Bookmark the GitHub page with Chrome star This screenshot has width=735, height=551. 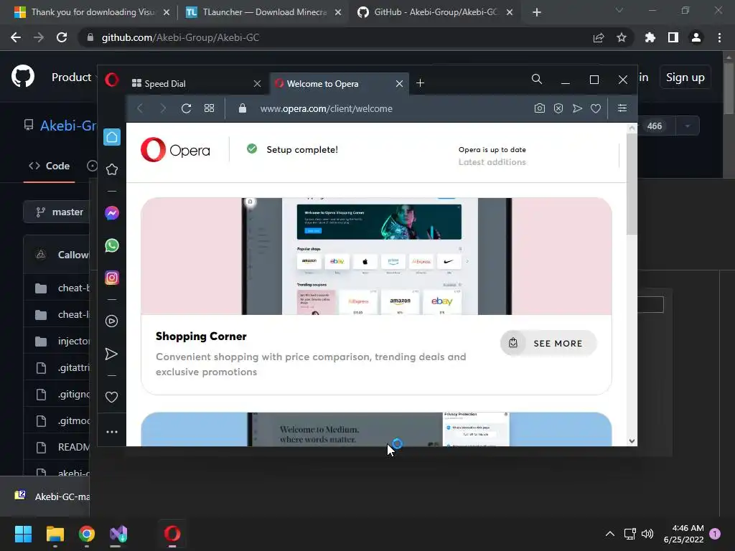click(x=622, y=37)
